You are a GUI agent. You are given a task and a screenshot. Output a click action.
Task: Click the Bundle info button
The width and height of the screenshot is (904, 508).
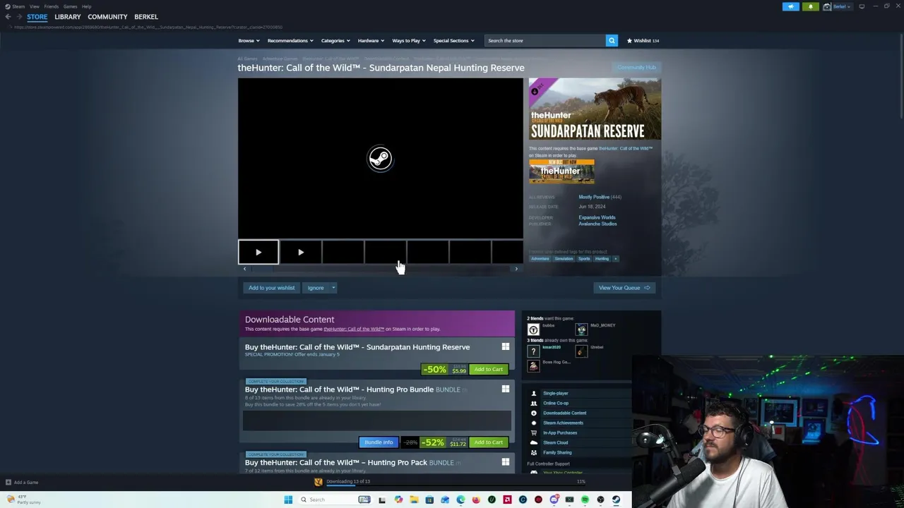click(x=379, y=442)
